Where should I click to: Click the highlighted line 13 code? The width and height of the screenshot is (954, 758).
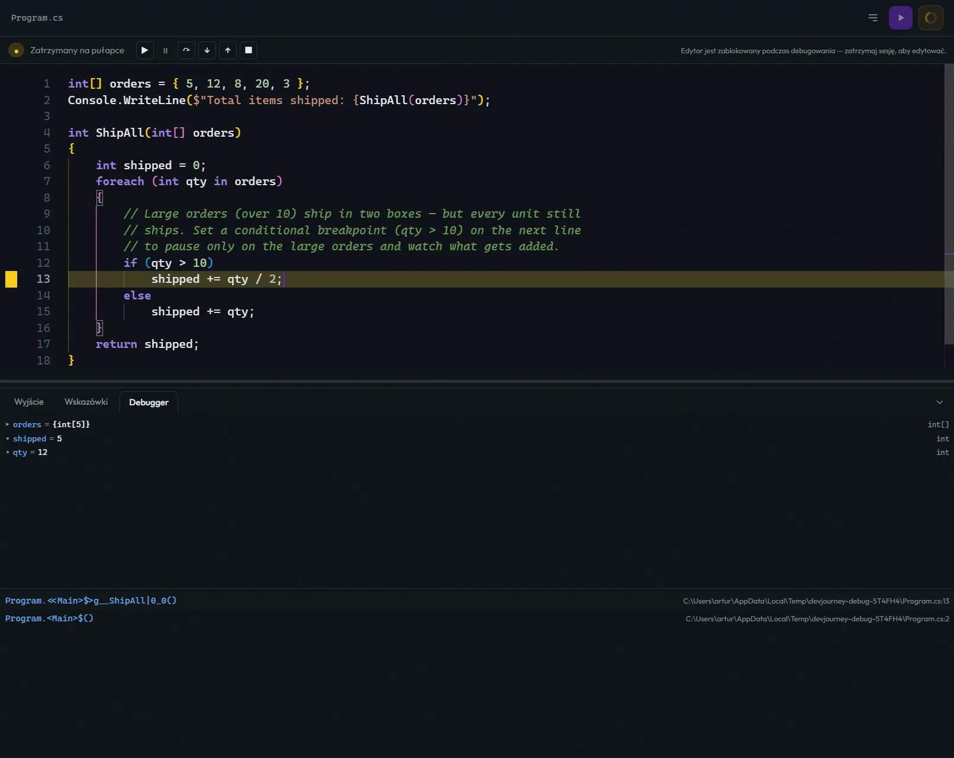(x=217, y=279)
